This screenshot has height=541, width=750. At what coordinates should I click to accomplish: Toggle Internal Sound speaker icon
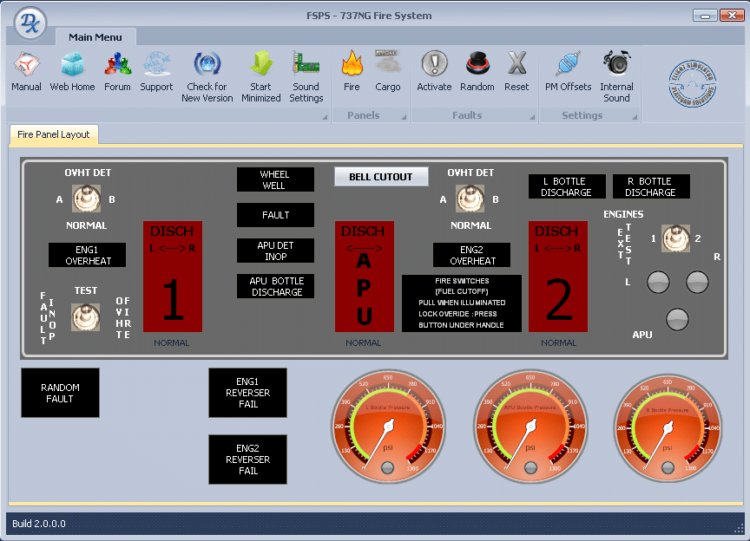(616, 65)
